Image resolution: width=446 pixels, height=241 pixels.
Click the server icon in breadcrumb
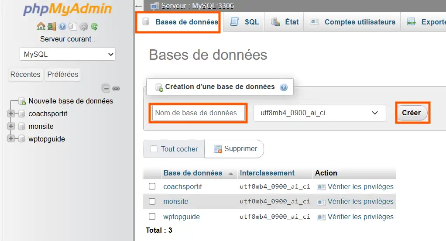pos(155,6)
